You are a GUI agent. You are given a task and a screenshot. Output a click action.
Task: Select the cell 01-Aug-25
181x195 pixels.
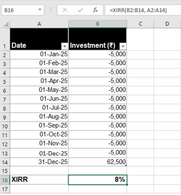(x=39, y=117)
